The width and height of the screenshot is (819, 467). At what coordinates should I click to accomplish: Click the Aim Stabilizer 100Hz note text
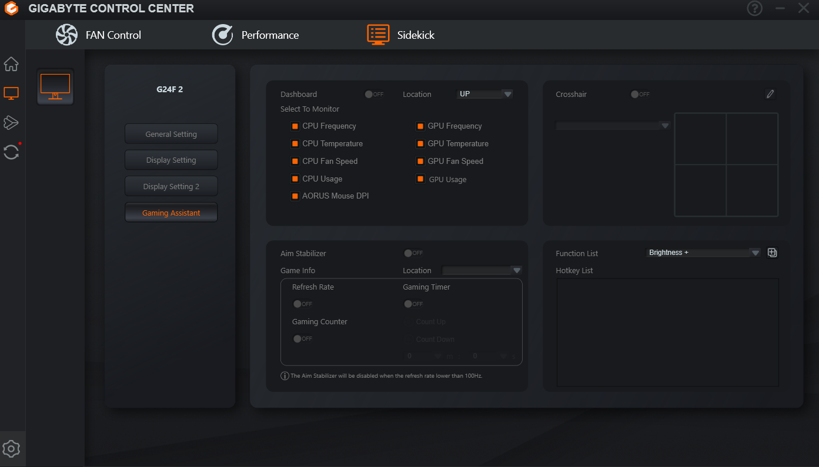386,376
